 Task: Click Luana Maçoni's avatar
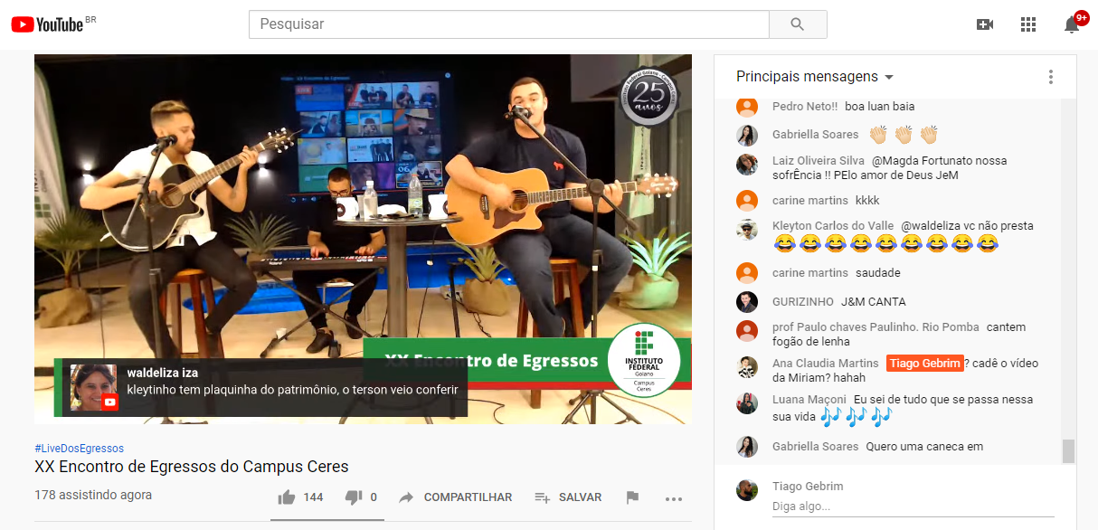point(747,403)
